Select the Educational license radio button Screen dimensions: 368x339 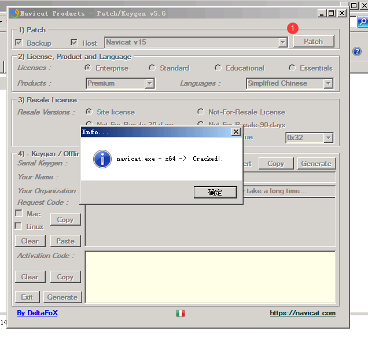218,68
